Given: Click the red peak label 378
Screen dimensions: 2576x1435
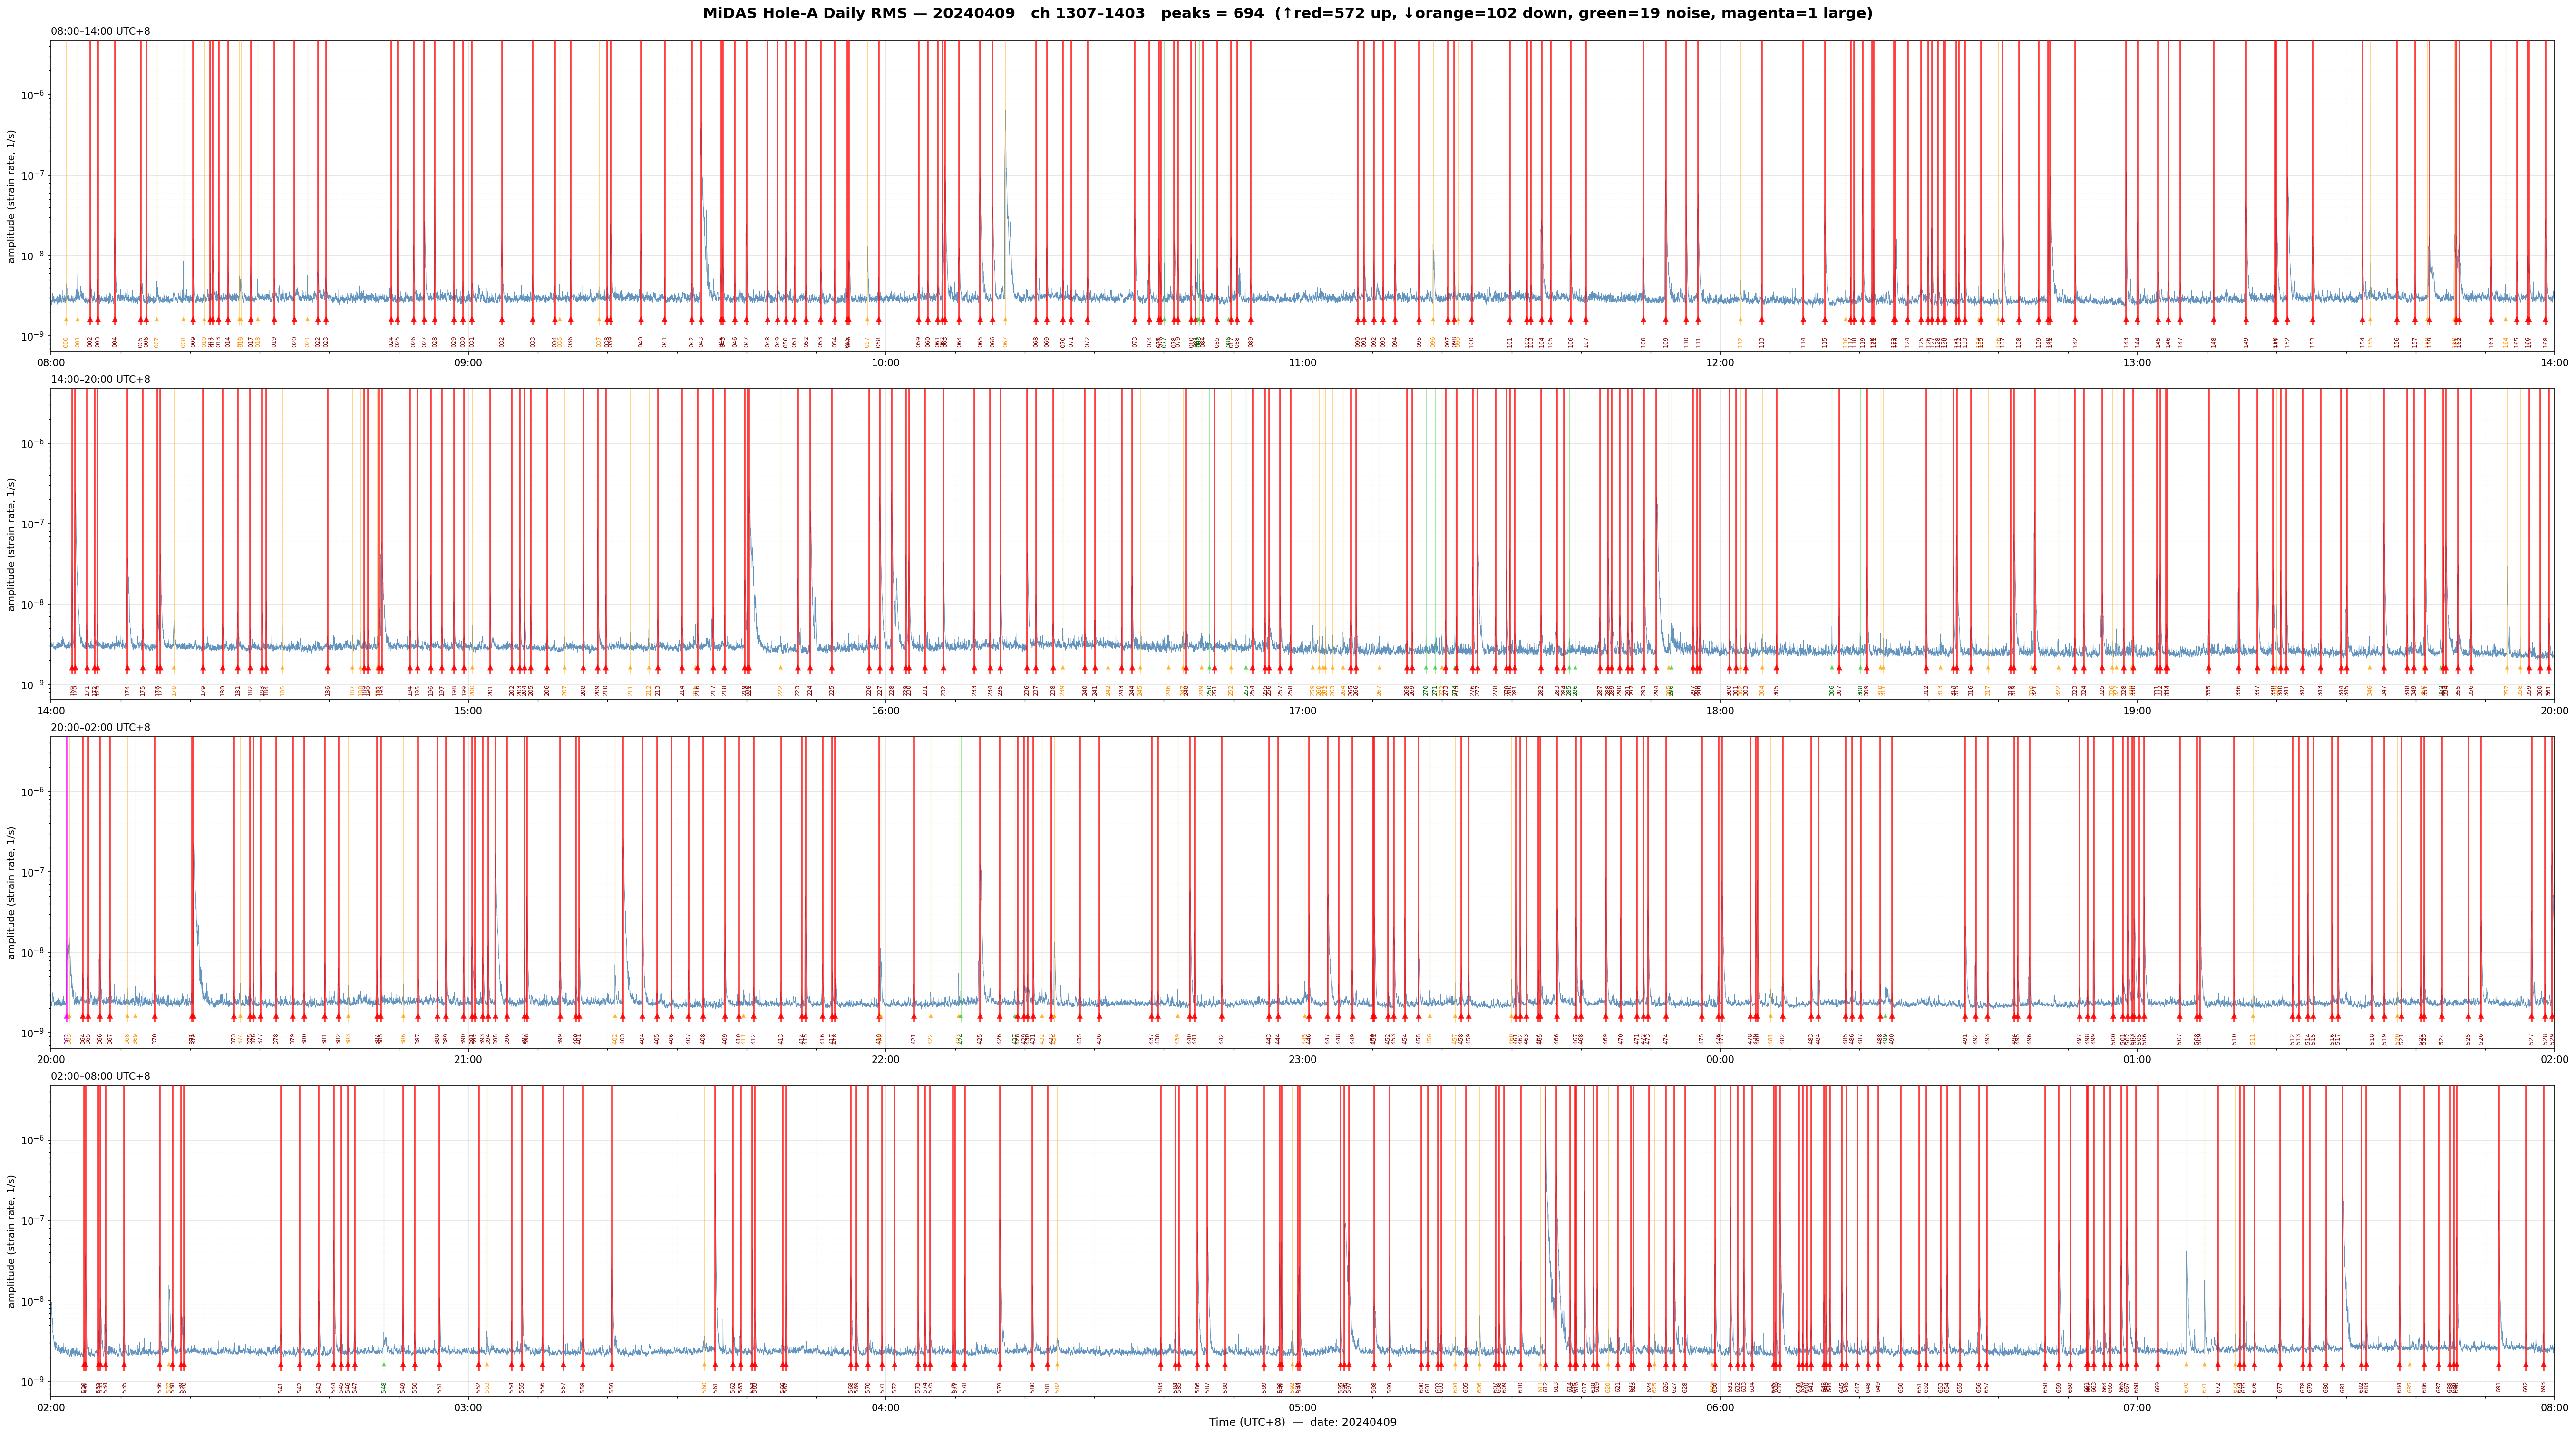Looking at the screenshot, I should (x=276, y=1039).
